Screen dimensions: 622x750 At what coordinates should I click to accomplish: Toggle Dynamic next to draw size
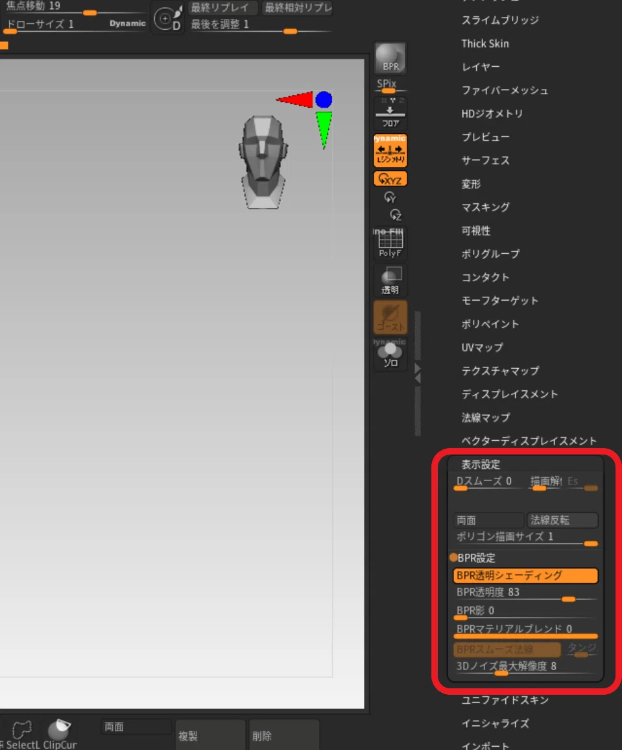pyautogui.click(x=127, y=23)
